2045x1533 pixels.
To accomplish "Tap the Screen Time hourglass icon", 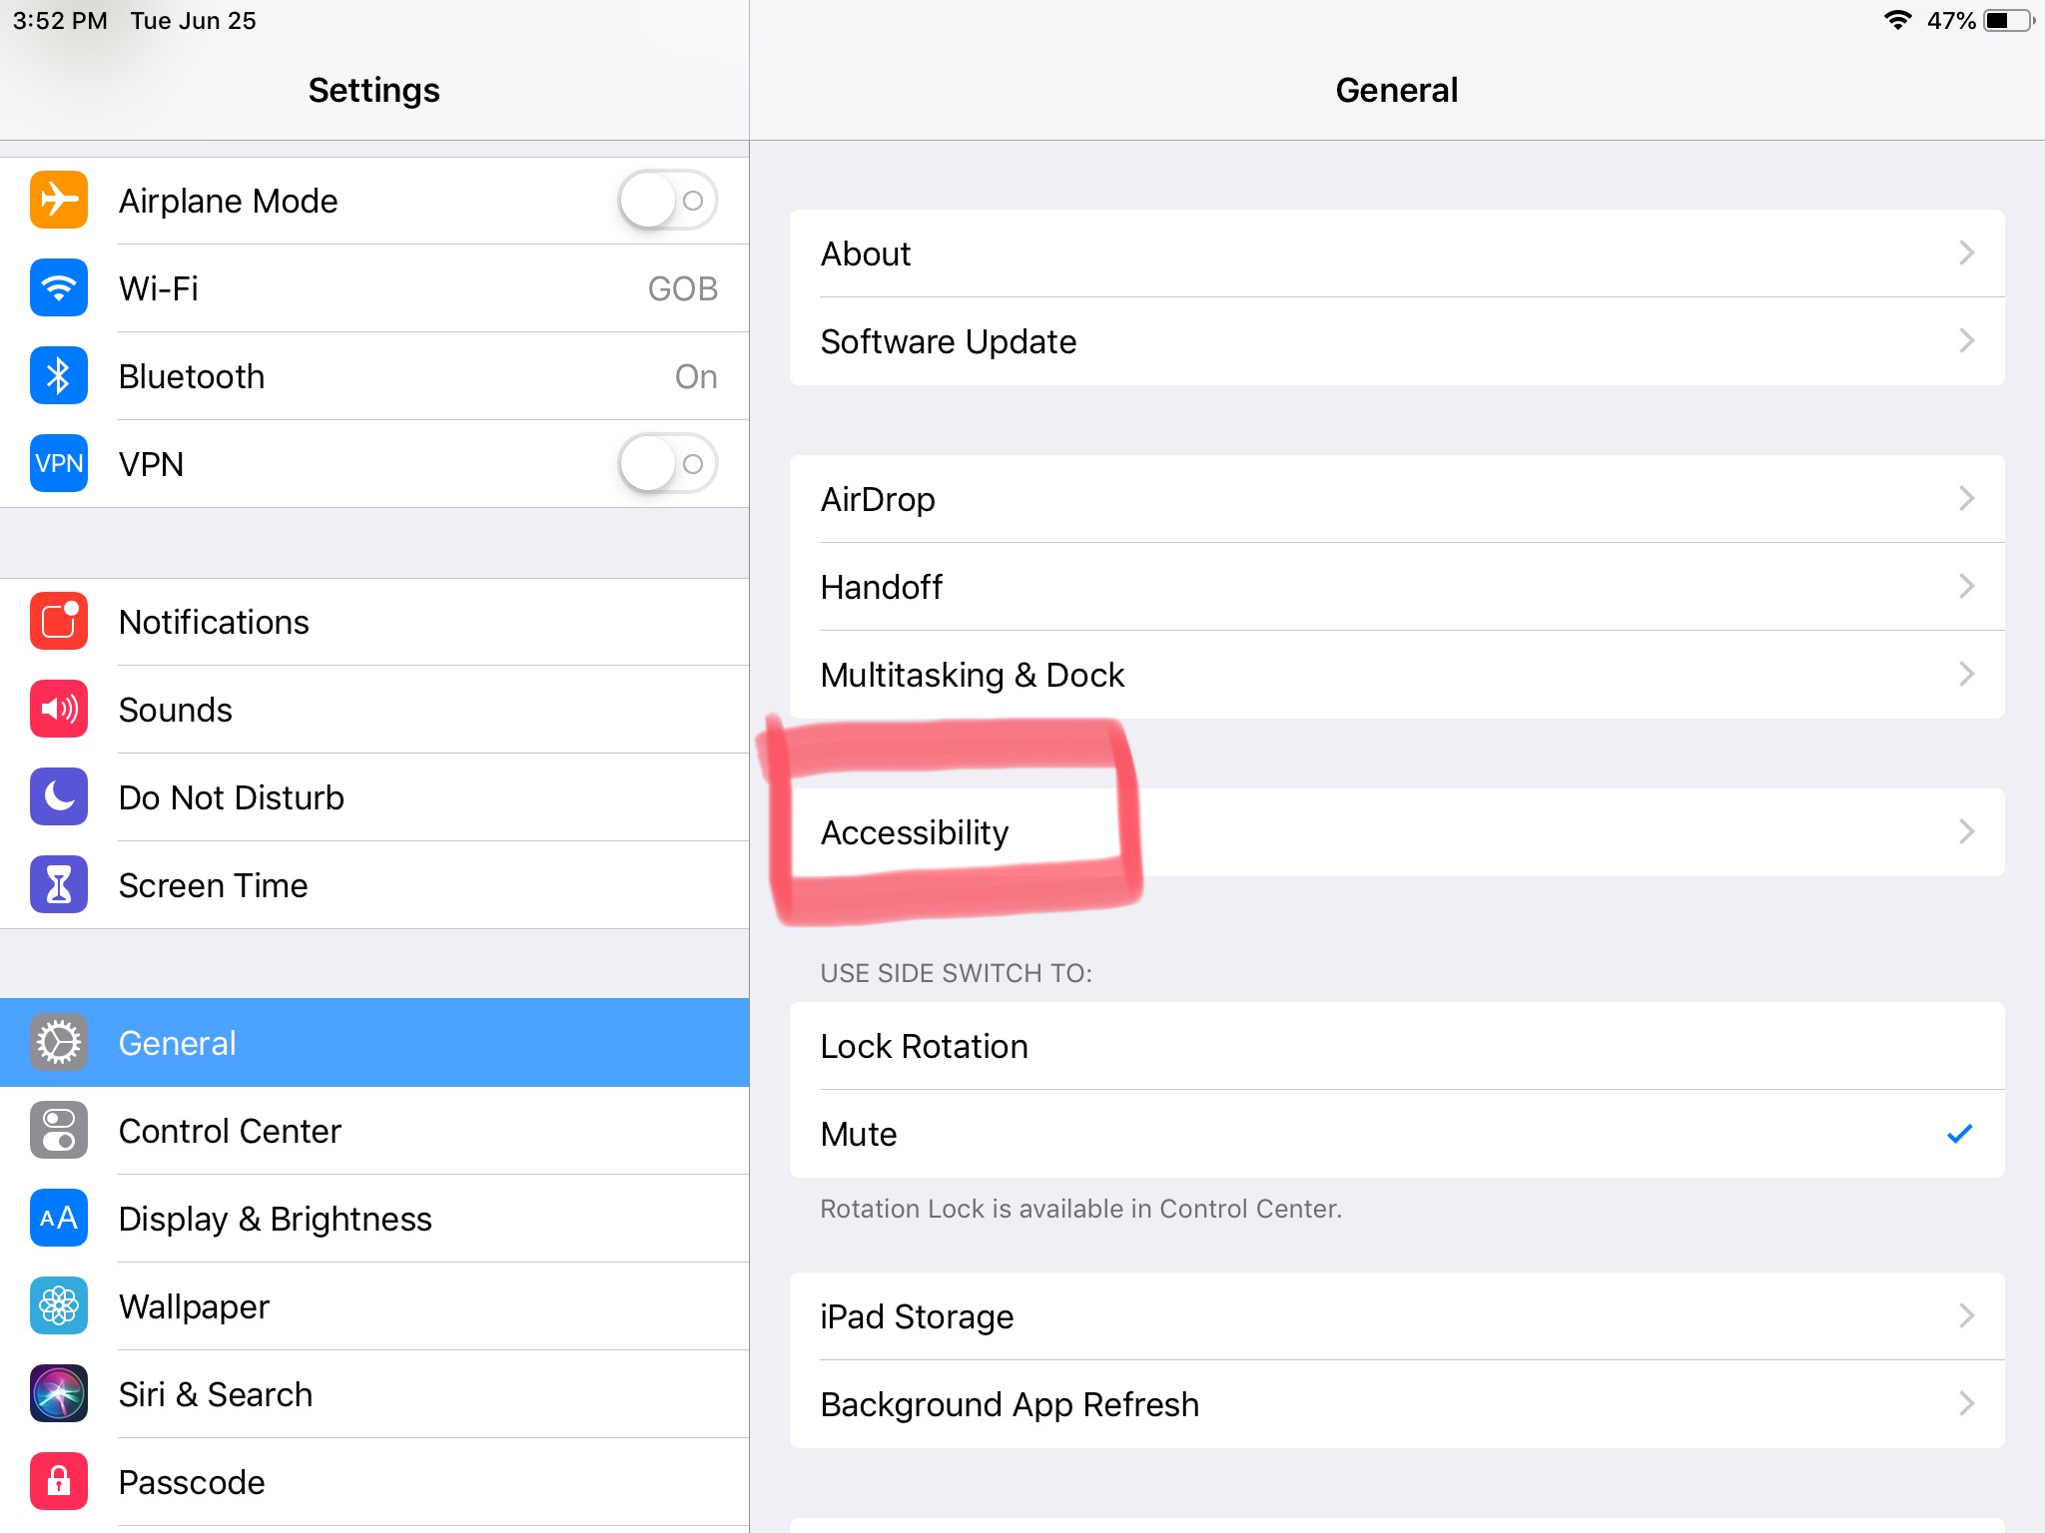I will pos(59,885).
